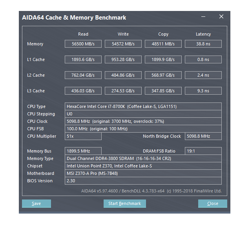Image resolution: width=250 pixels, height=230 pixels.
Task: Click Memory Type DDR4-3800 SDRAM field
Action: pos(143,158)
